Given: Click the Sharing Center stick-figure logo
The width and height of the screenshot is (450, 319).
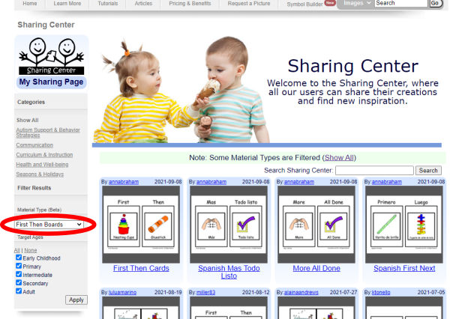Looking at the screenshot, I should 51,56.
